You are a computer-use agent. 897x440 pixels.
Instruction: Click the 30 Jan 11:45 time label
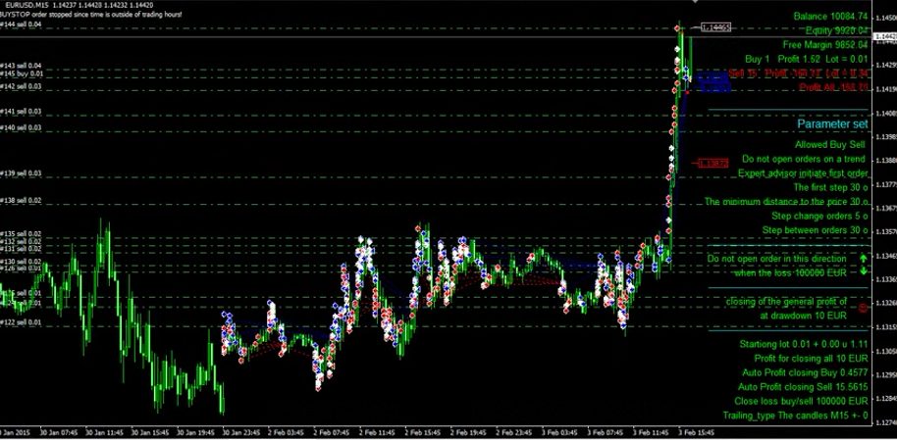click(104, 433)
